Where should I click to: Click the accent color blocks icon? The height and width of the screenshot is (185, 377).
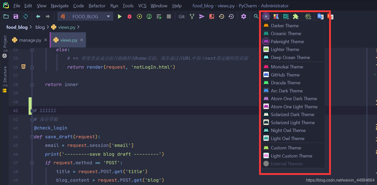pyautogui.click(x=276, y=17)
